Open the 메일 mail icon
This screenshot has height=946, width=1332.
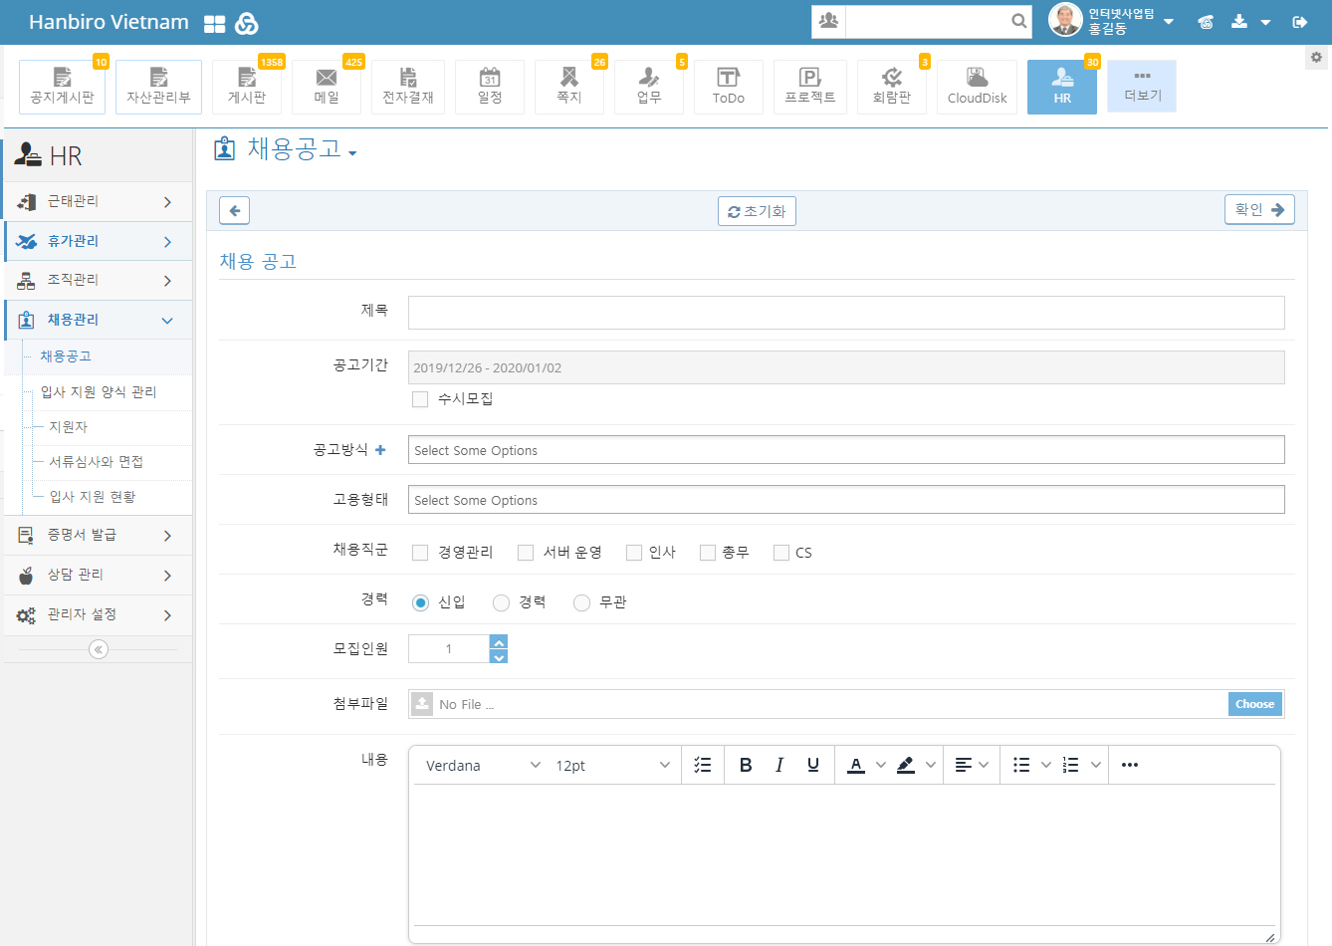pyautogui.click(x=327, y=87)
